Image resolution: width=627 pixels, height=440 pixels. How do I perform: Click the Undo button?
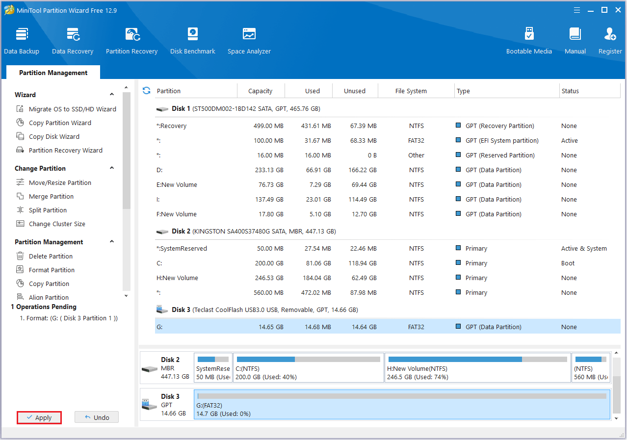pyautogui.click(x=97, y=417)
